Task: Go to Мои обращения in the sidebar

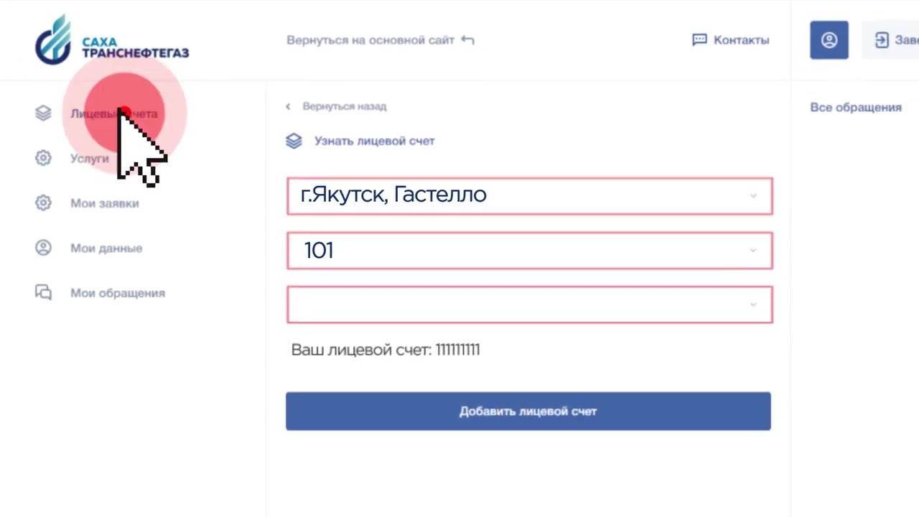Action: pos(118,293)
